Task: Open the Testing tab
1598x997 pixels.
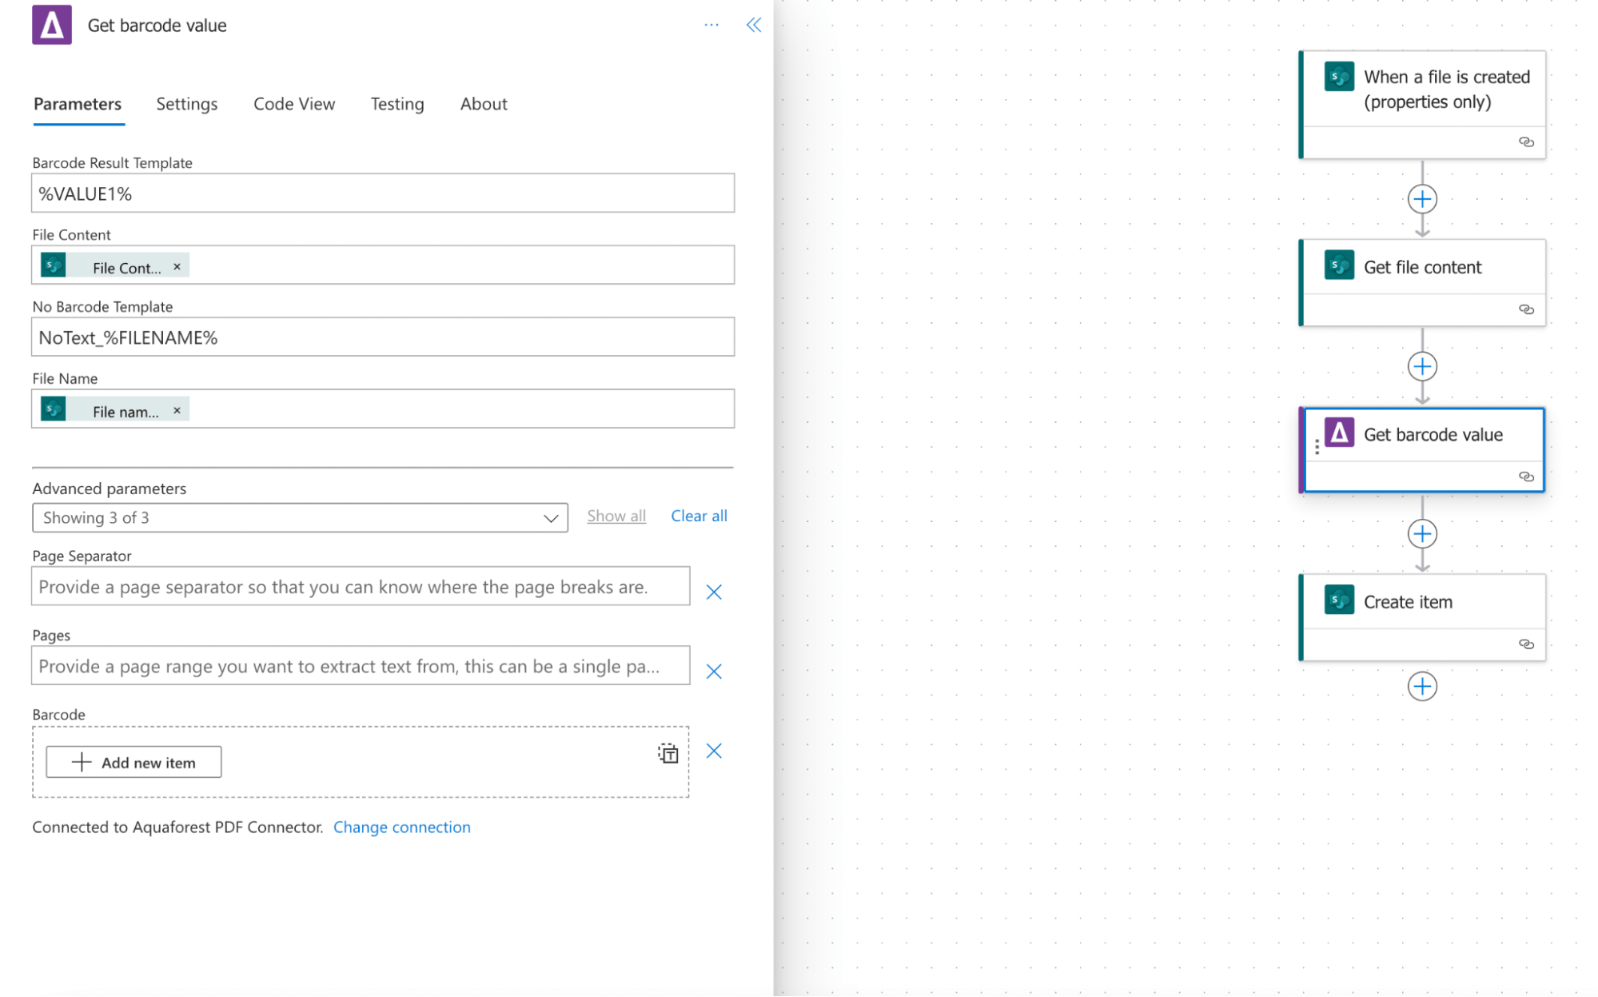Action: 397,104
